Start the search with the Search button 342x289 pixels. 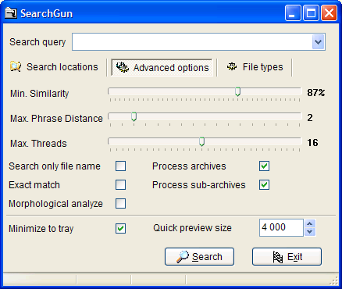(199, 257)
